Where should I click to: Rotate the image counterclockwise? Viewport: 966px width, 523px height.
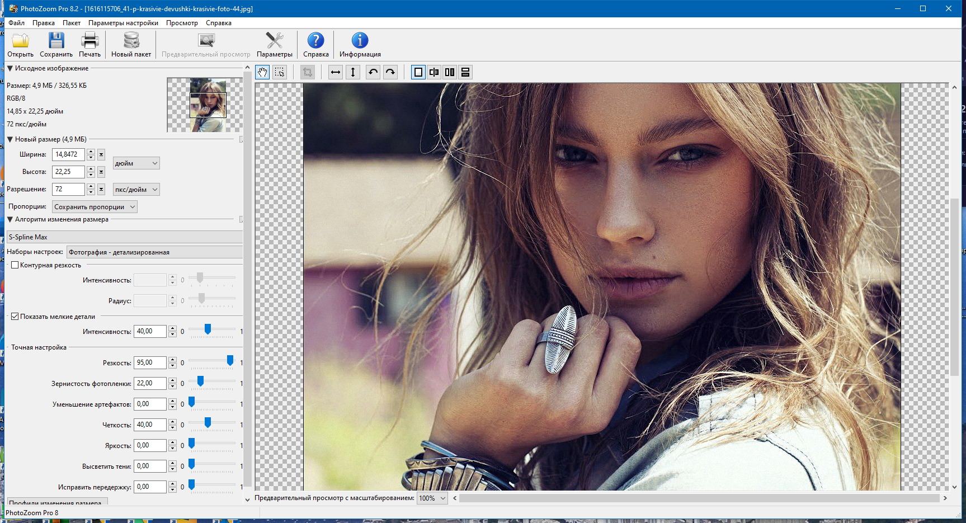coord(373,72)
